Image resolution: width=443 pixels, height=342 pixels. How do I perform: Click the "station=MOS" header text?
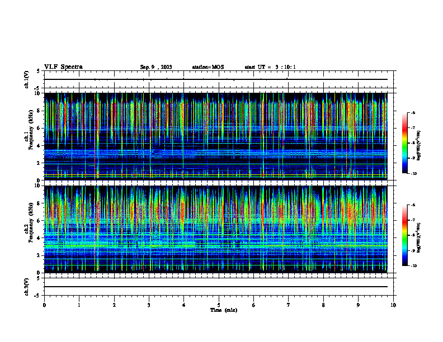pos(208,67)
